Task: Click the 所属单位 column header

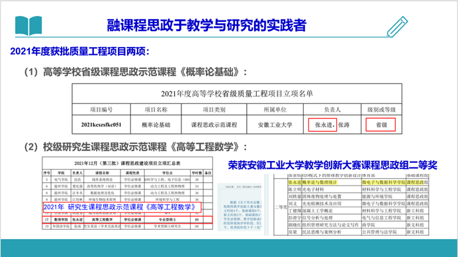Action: (x=275, y=110)
